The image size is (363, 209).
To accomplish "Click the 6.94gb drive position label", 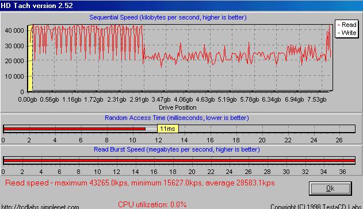I will (x=294, y=99).
